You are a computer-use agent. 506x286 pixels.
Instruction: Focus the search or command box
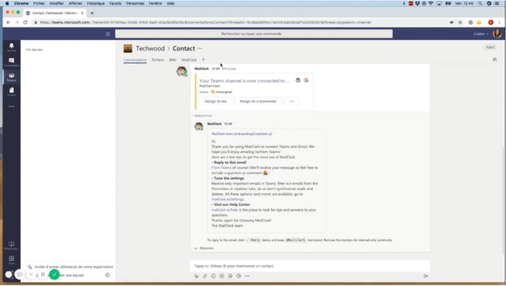point(254,33)
